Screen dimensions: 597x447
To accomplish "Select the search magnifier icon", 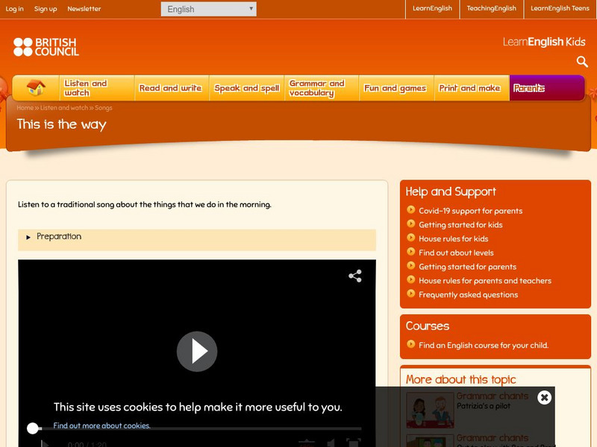I will click(582, 62).
